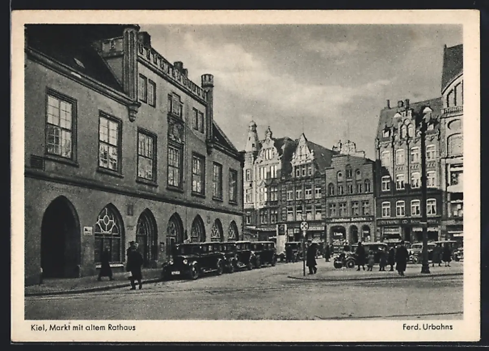
Task: Click the person standing by the arched window
Action: tap(106, 264)
